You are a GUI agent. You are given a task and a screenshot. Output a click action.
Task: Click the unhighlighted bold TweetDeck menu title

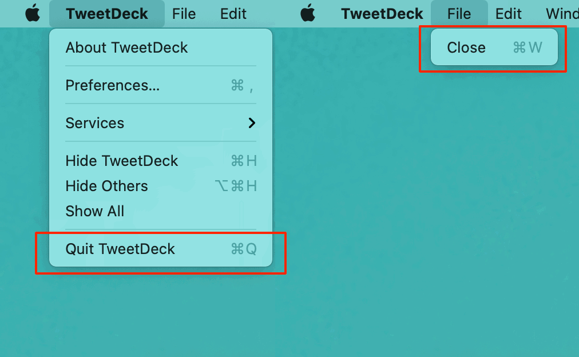(382, 14)
